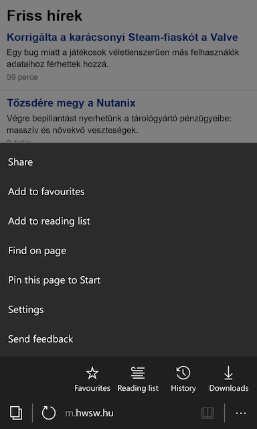
Task: Open the Tőzsdére megy a Nutanix link
Action: pyautogui.click(x=71, y=103)
